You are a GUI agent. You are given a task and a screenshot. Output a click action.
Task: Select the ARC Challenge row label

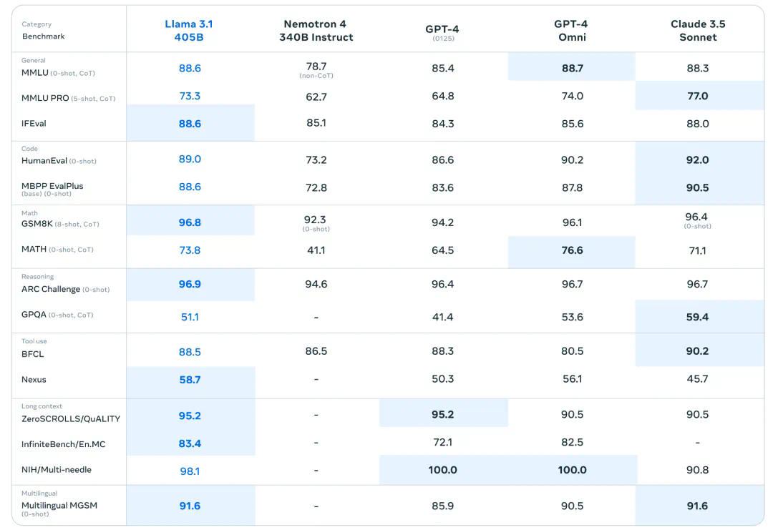pyautogui.click(x=51, y=289)
